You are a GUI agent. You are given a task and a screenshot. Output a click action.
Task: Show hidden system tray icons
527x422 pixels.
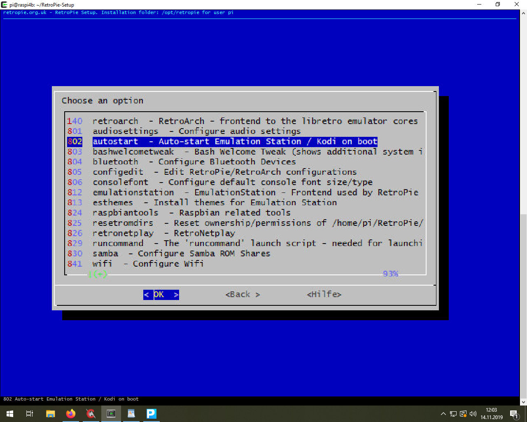443,414
